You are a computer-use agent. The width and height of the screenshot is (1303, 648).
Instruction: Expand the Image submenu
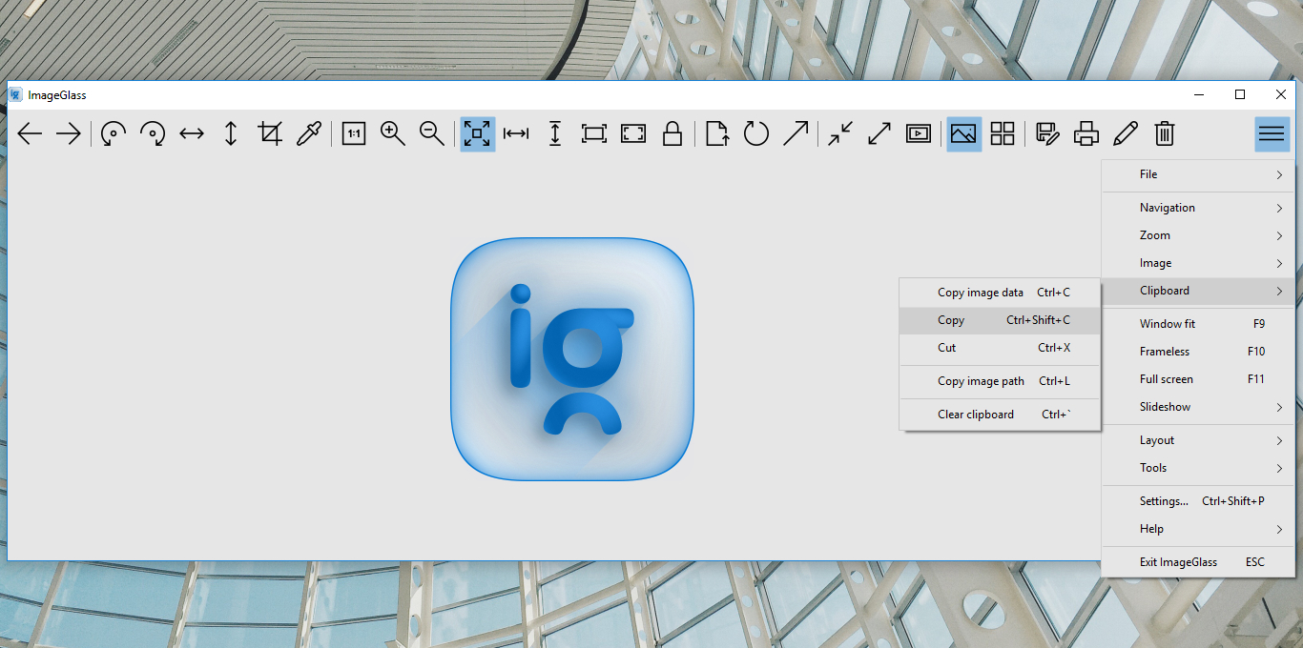tap(1198, 263)
